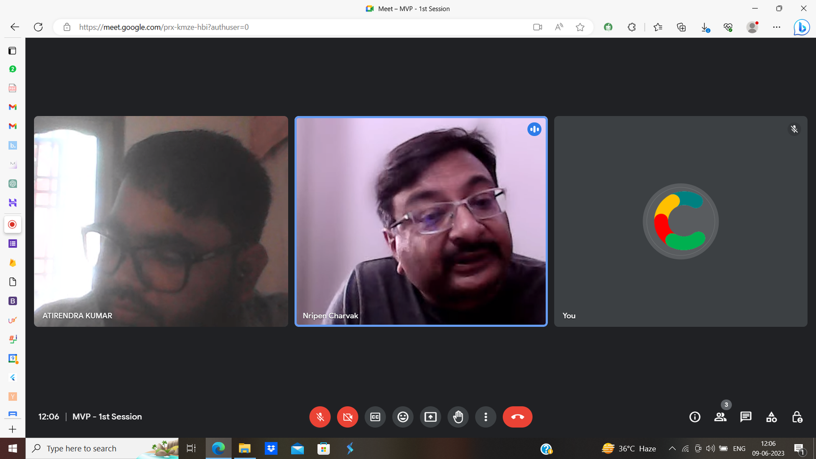Open the Bing chat sidebar button

pos(802,27)
